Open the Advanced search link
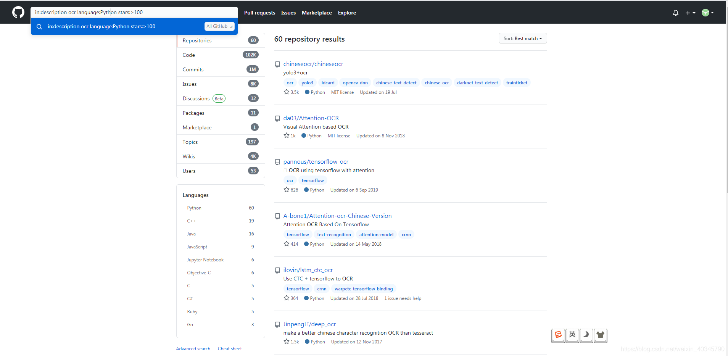This screenshot has height=356, width=728. (x=193, y=349)
